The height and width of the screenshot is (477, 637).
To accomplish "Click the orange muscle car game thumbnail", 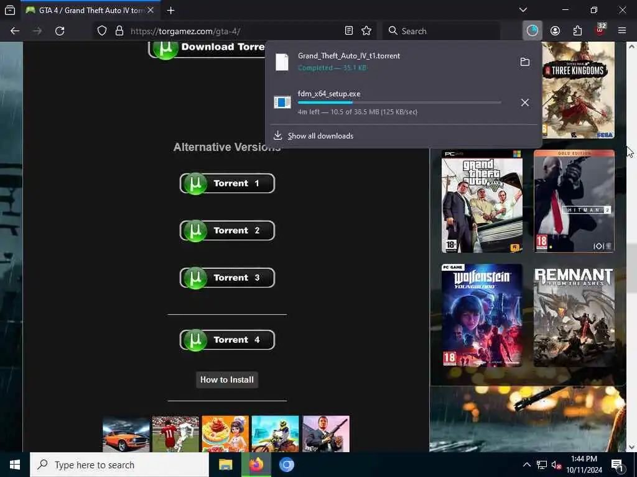I will 126,434.
